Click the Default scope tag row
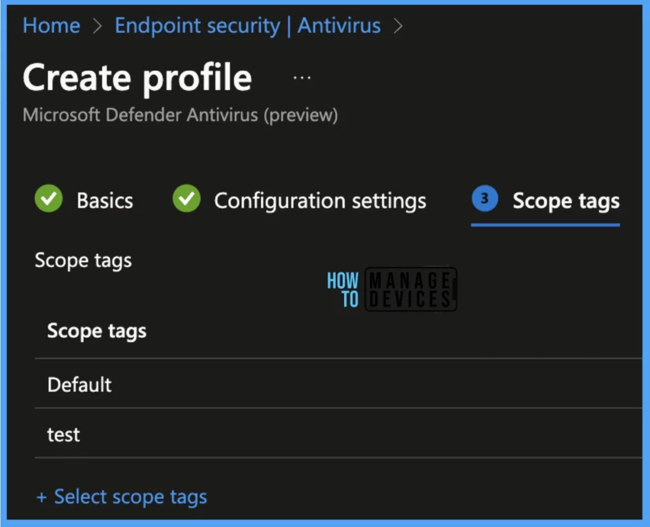Screen dimensions: 650x527 (x=338, y=384)
